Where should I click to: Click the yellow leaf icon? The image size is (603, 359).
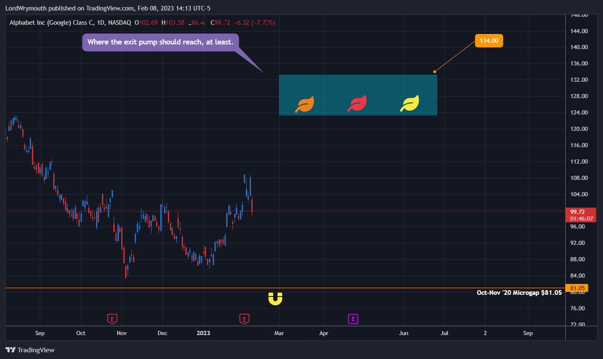[x=410, y=103]
